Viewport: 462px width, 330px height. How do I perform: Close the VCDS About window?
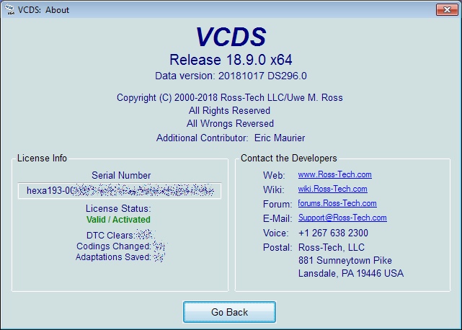point(447,9)
